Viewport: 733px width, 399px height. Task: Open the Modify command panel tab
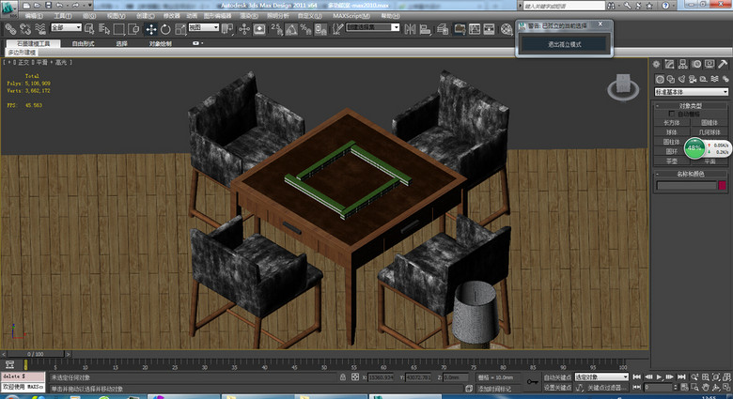tap(669, 65)
